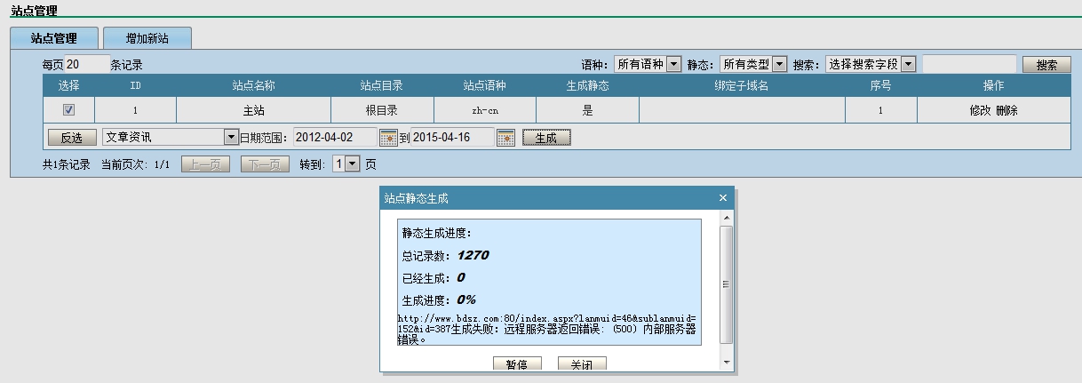Click the dialog's vertical scrollbar thumb

point(726,284)
